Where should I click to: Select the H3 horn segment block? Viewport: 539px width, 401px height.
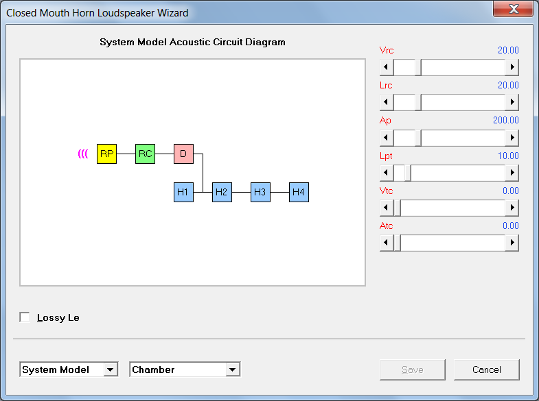pos(260,192)
